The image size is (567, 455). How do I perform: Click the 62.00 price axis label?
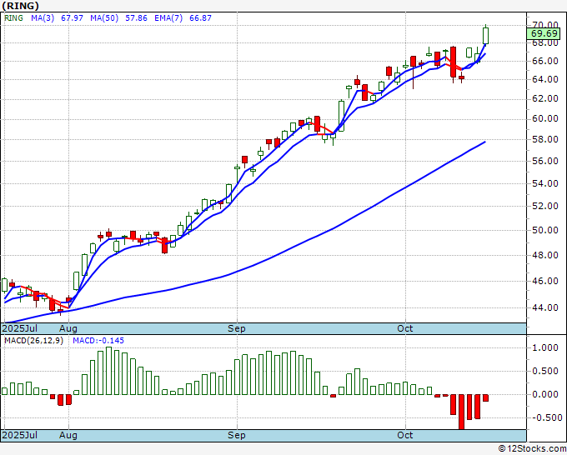point(545,98)
